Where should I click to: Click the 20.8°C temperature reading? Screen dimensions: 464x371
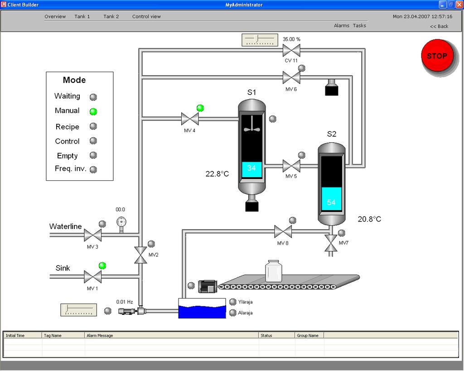(370, 219)
